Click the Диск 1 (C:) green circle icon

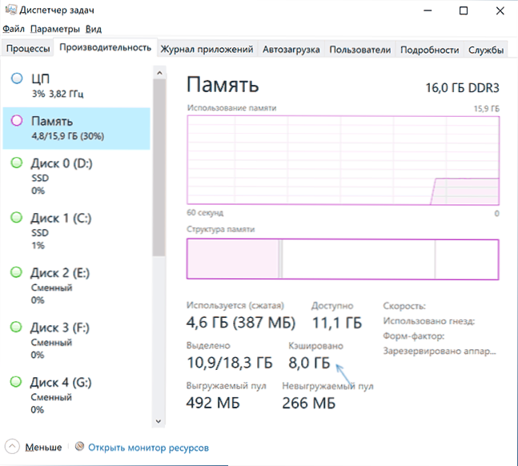[x=17, y=218]
